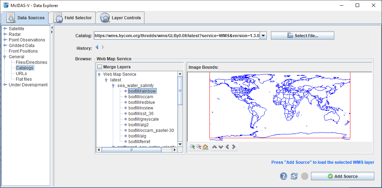Click the layer tree scroll right arrow
This screenshot has width=382, height=188.
tap(174, 150)
